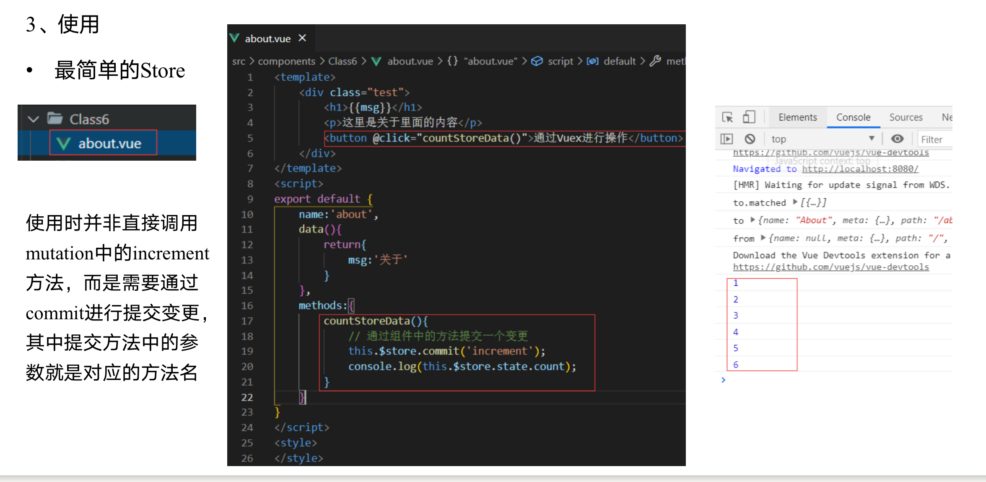Open the upper vue-devtools GitHub link
Screen dimensions: 986x482
tap(831, 152)
